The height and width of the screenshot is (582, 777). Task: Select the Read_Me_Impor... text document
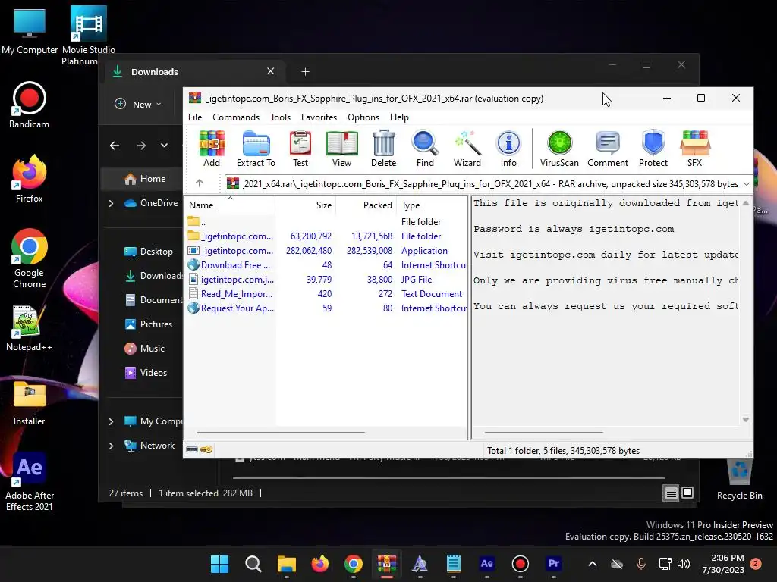pos(326,293)
